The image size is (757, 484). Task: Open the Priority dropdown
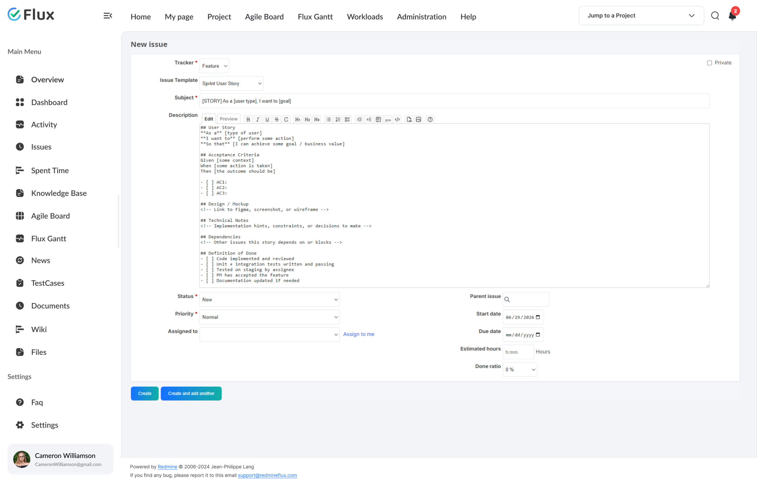269,317
